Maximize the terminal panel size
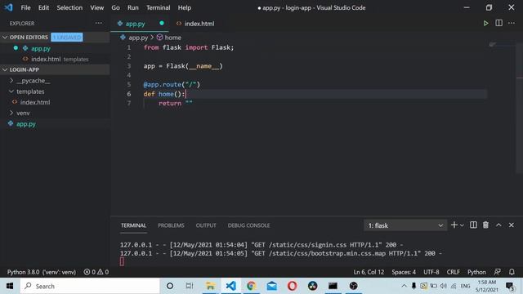 tap(498, 225)
